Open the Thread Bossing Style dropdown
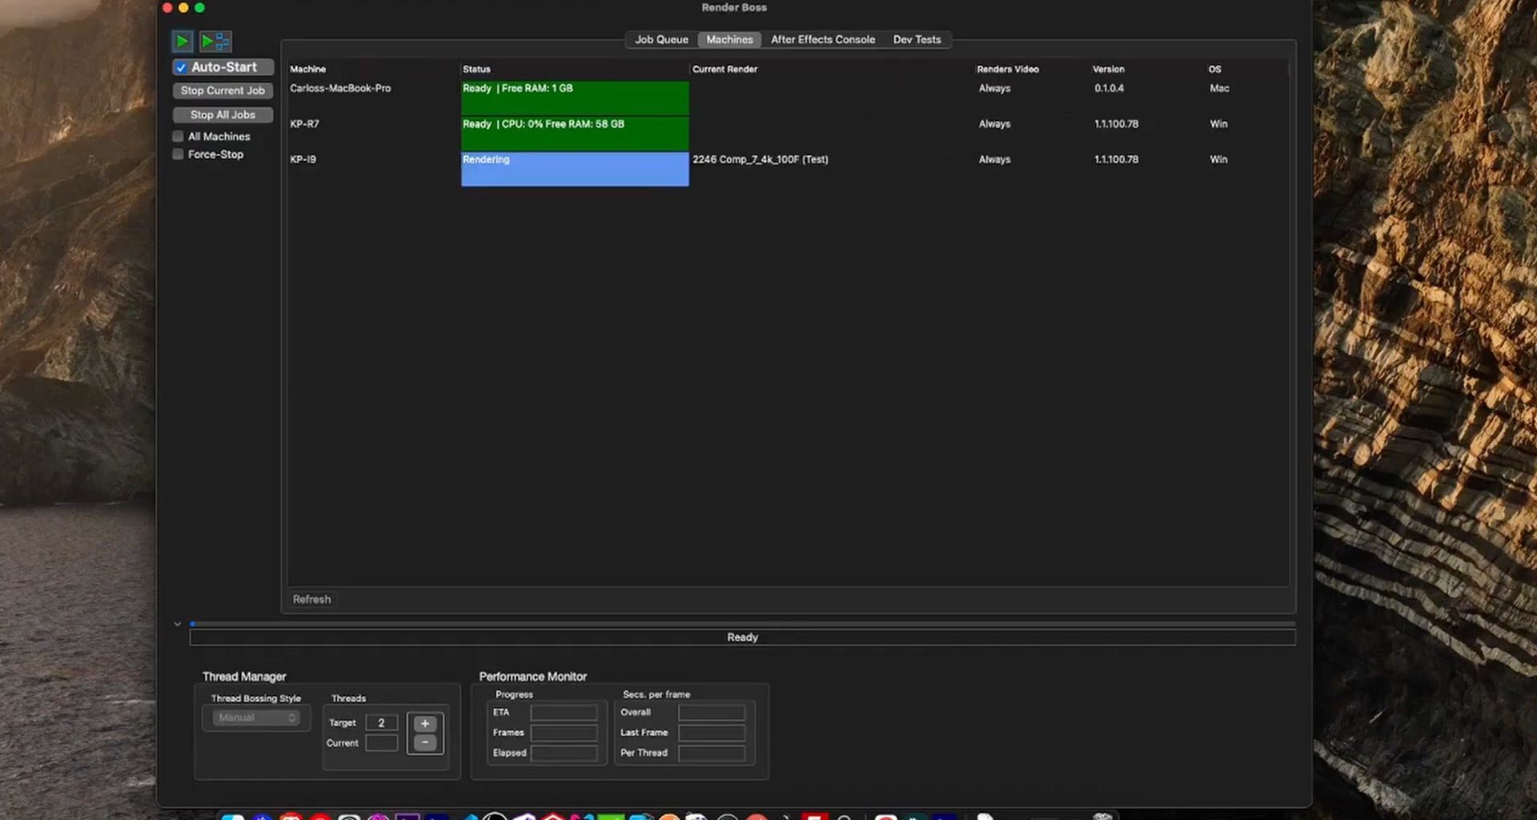This screenshot has height=820, width=1537. (x=256, y=717)
